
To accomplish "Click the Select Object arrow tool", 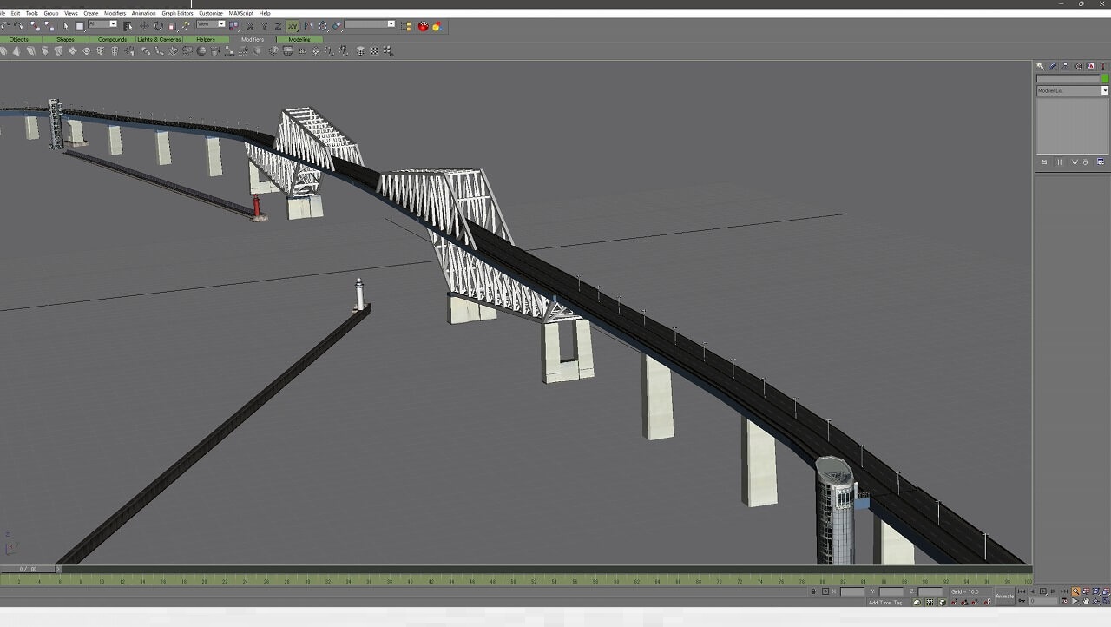I will (66, 26).
